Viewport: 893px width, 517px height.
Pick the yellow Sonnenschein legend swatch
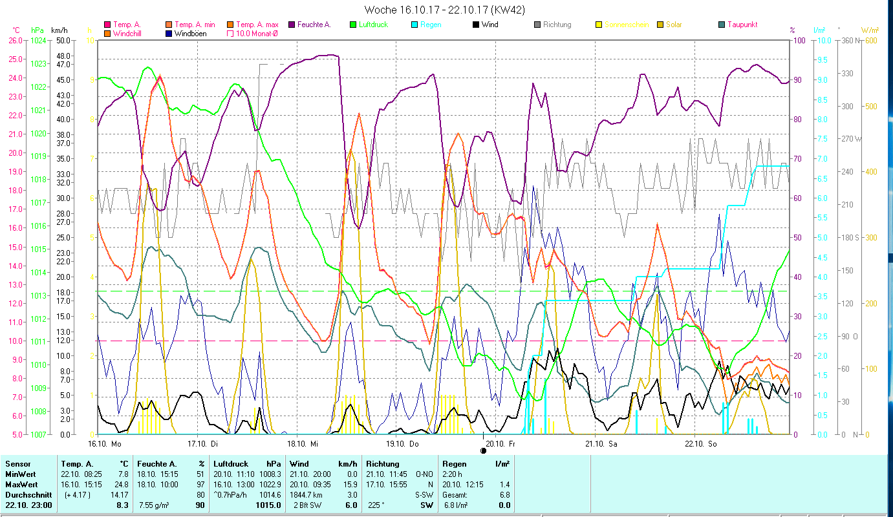pyautogui.click(x=599, y=25)
